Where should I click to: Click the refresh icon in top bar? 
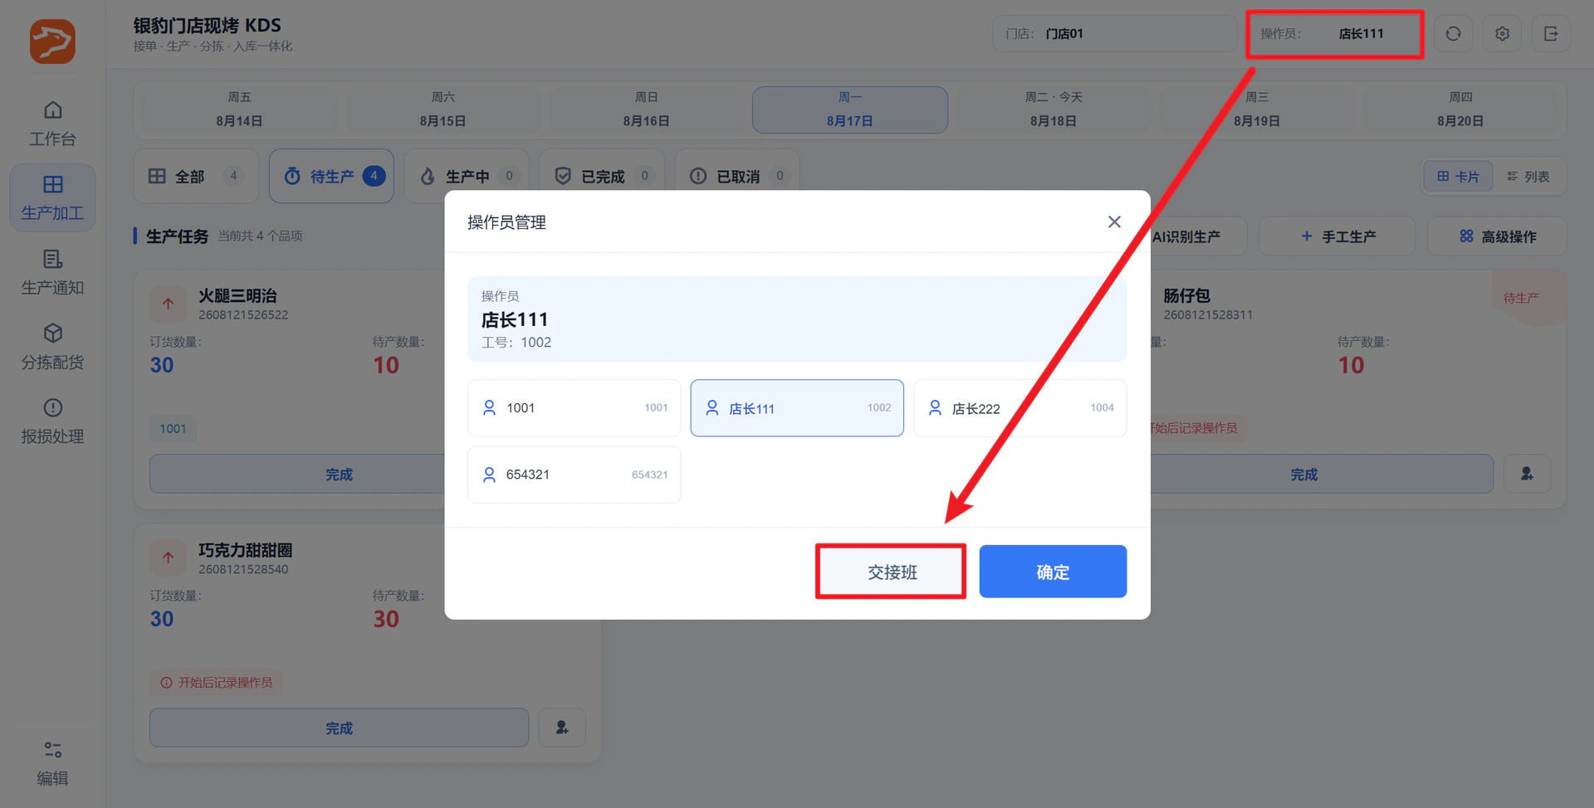pos(1453,34)
